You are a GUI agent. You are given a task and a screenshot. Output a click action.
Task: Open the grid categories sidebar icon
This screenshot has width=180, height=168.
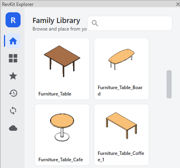[x=13, y=58]
